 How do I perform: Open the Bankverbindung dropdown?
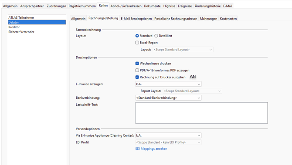click(x=168, y=98)
